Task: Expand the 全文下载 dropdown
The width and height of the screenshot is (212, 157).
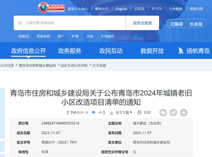Action: (x=124, y=113)
